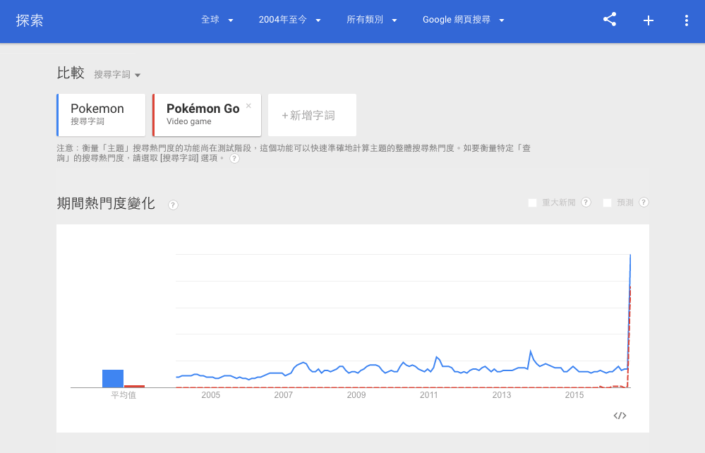Click the share icon in header
Image resolution: width=705 pixels, height=453 pixels.
[x=609, y=19]
